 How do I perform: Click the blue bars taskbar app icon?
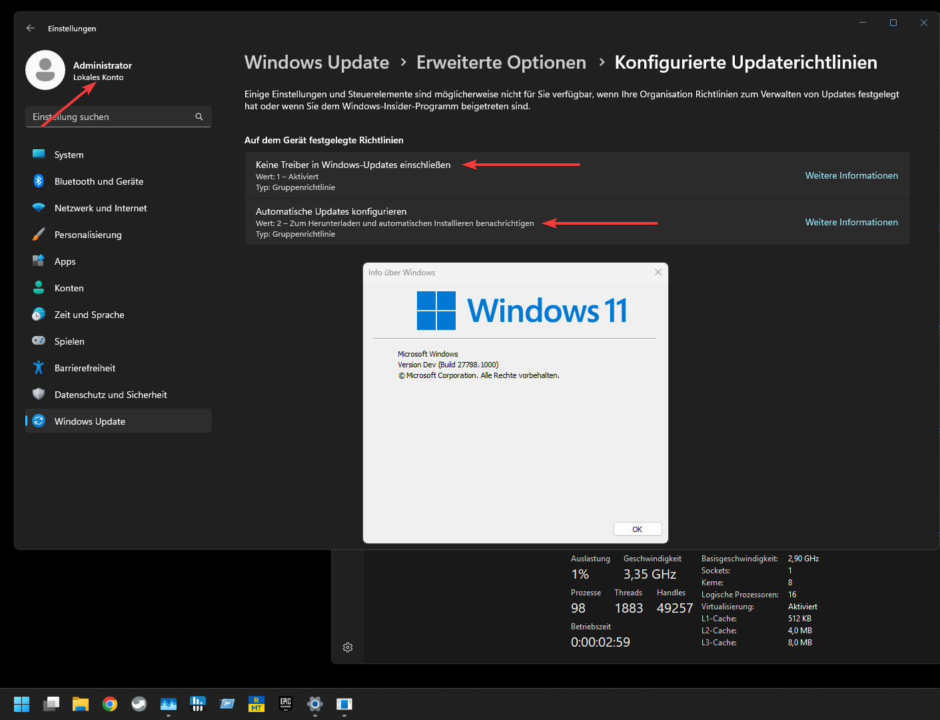pyautogui.click(x=198, y=704)
